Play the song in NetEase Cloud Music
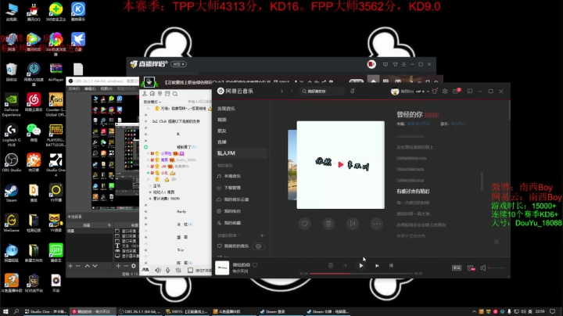The width and height of the screenshot is (563, 316). point(360,266)
